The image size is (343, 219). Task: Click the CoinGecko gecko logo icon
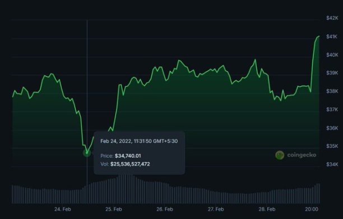point(280,155)
